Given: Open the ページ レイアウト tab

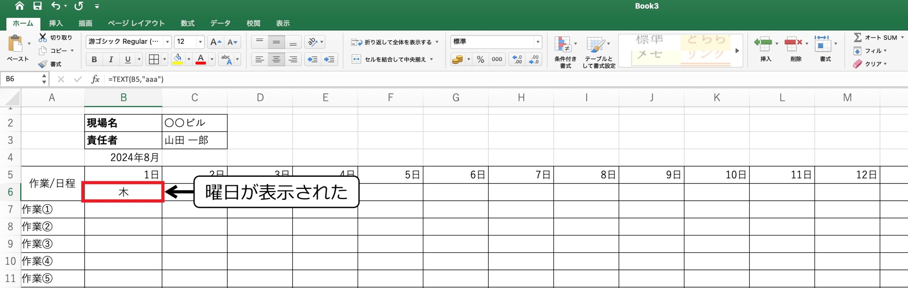Looking at the screenshot, I should (136, 23).
